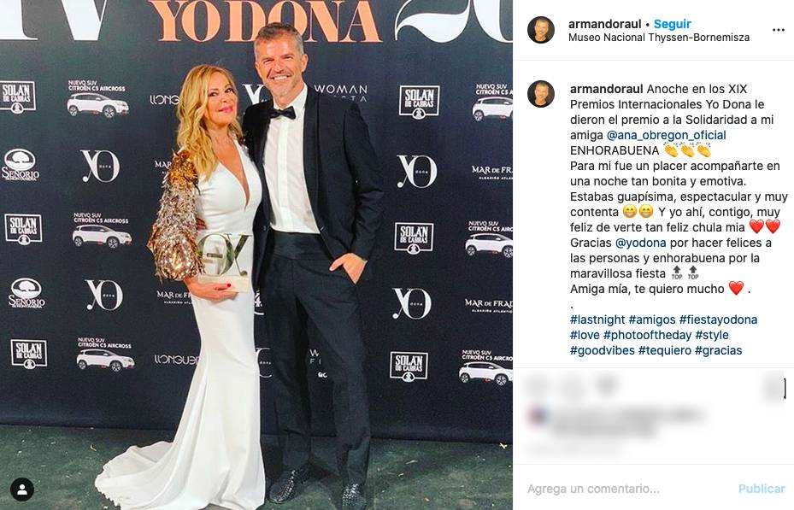Click the tagged people icon on photo
794x510 pixels.
[x=21, y=489]
